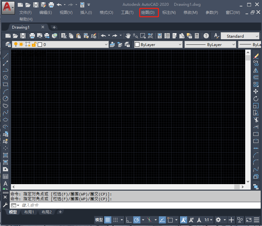
Task: Expand workspace switching gear dropdown
Action: click(x=225, y=220)
